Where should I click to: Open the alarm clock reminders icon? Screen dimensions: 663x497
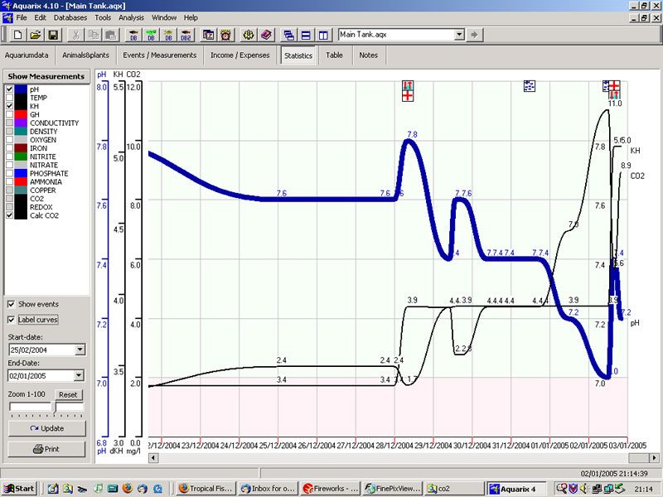225,35
